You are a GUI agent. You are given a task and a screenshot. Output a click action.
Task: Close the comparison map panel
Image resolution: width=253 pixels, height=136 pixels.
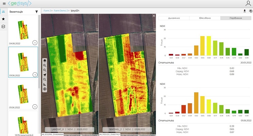[154, 16]
